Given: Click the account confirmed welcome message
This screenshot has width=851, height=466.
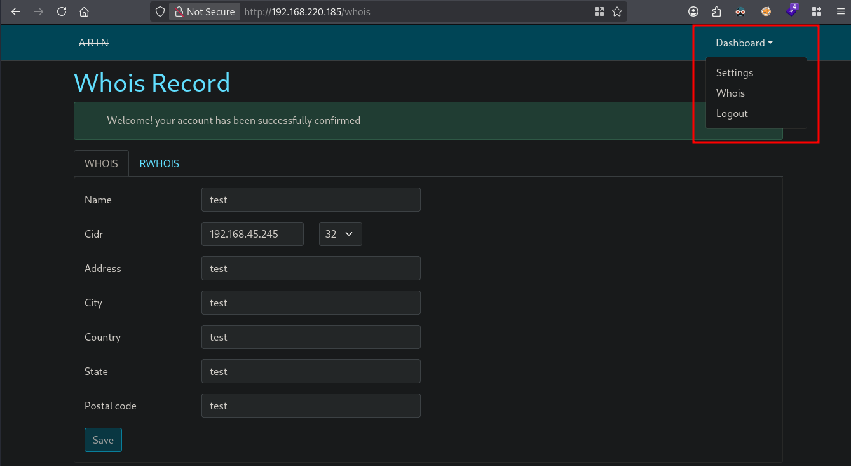Looking at the screenshot, I should click(x=234, y=120).
